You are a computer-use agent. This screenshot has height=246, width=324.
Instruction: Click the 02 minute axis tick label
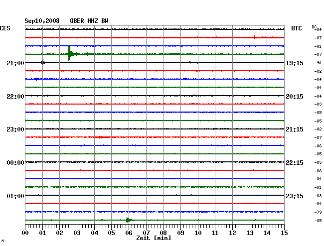click(x=59, y=233)
